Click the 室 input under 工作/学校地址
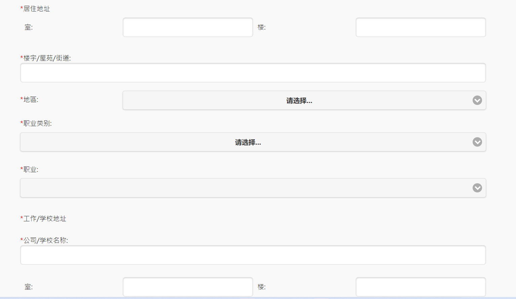516x299 pixels. (x=188, y=287)
